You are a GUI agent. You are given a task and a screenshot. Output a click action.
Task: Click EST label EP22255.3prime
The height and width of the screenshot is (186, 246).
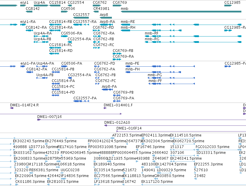click(x=208, y=164)
